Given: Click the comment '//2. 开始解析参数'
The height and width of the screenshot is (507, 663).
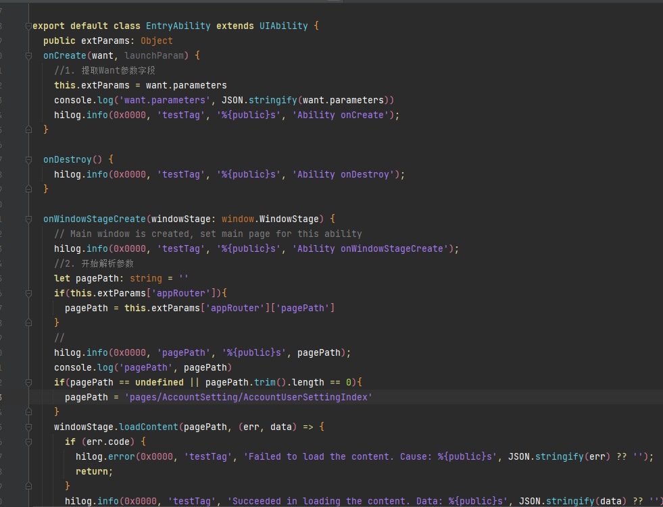Looking at the screenshot, I should tap(94, 264).
